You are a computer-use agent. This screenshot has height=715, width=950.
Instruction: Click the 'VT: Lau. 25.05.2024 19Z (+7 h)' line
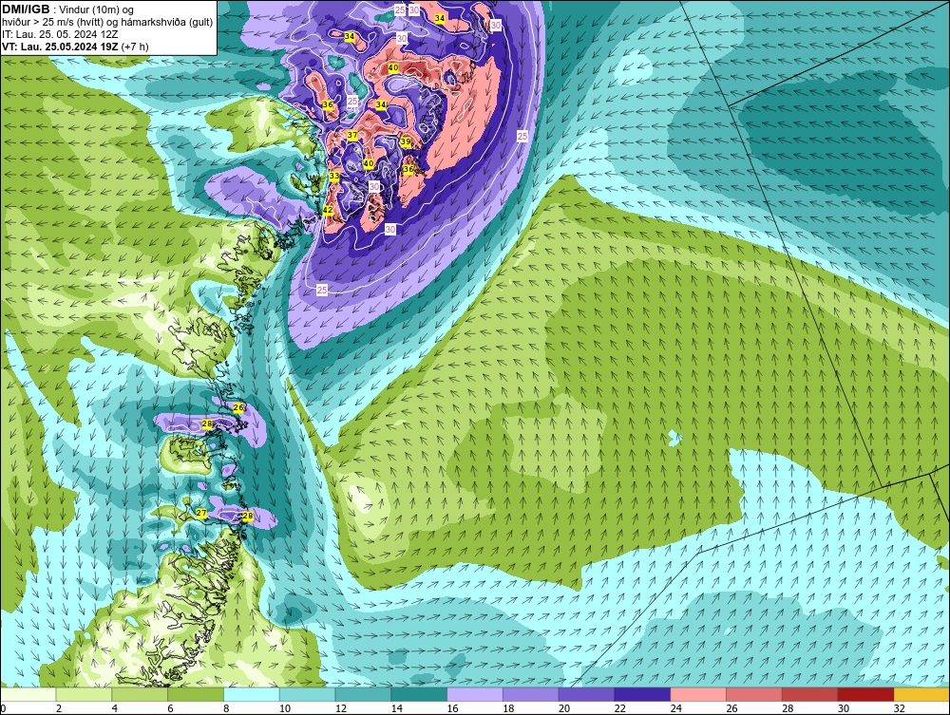(x=75, y=47)
